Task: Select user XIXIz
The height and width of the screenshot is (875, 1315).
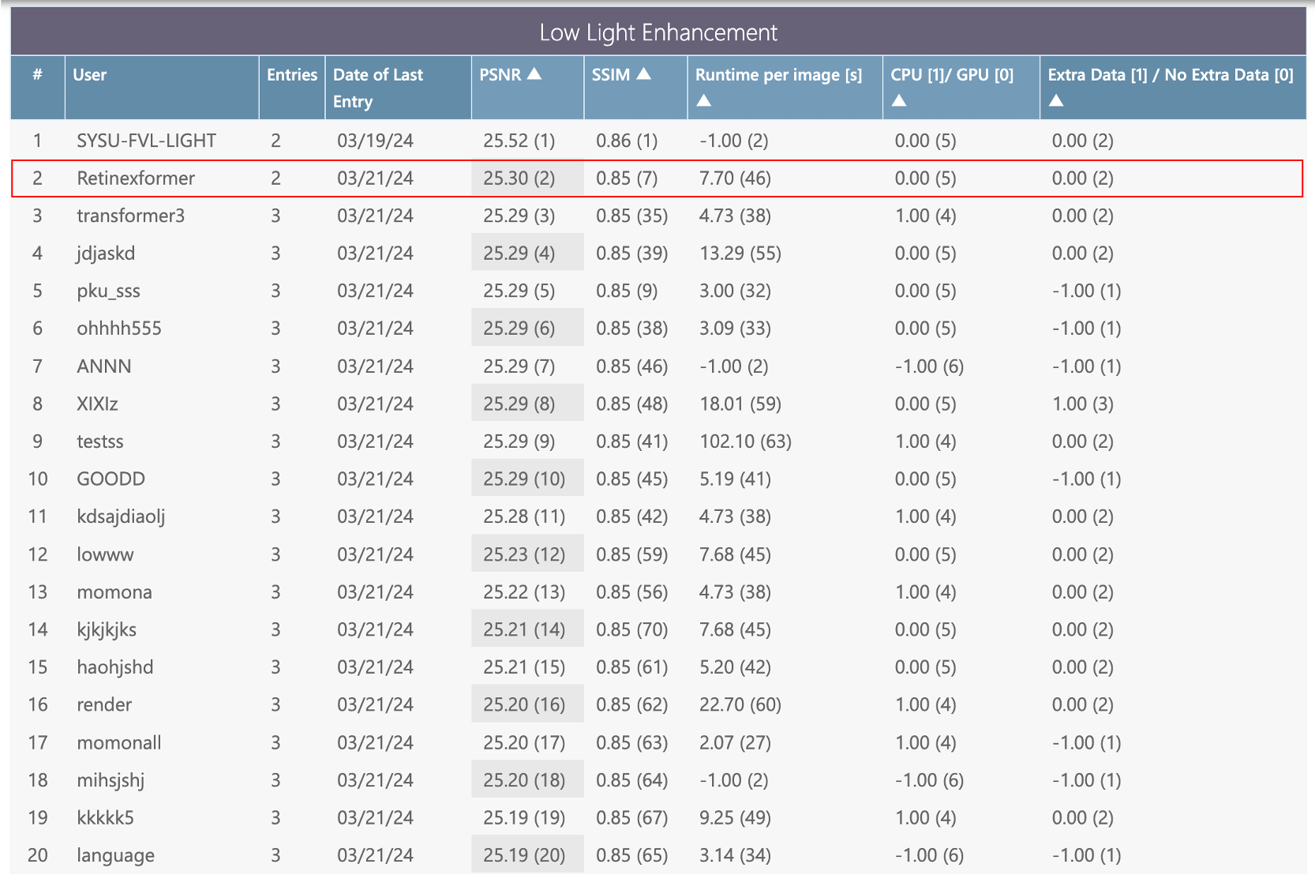Action: pos(97,404)
